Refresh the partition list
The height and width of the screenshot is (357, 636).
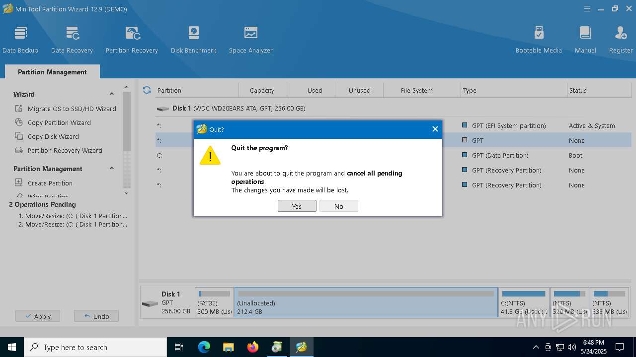tap(147, 90)
